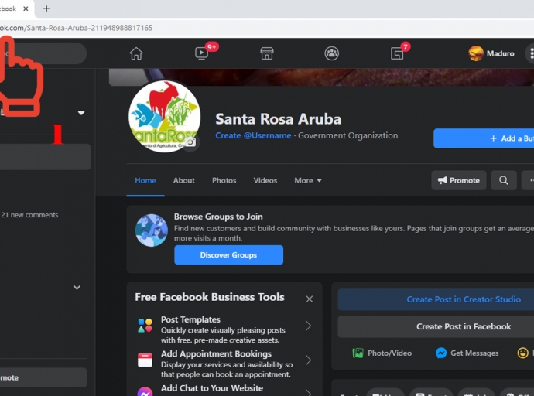Switch to the Photos tab

[224, 181]
